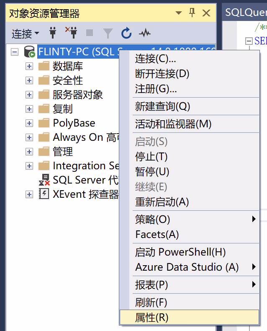Click the pin icon of Object Explorer panel
The width and height of the screenshot is (267, 331).
(192, 13)
